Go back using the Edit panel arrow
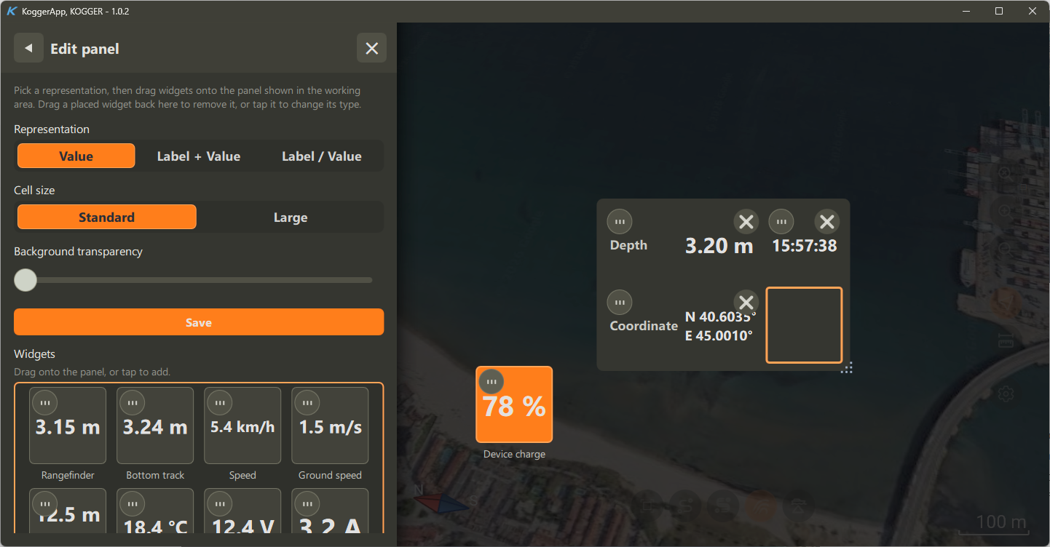 pos(28,48)
